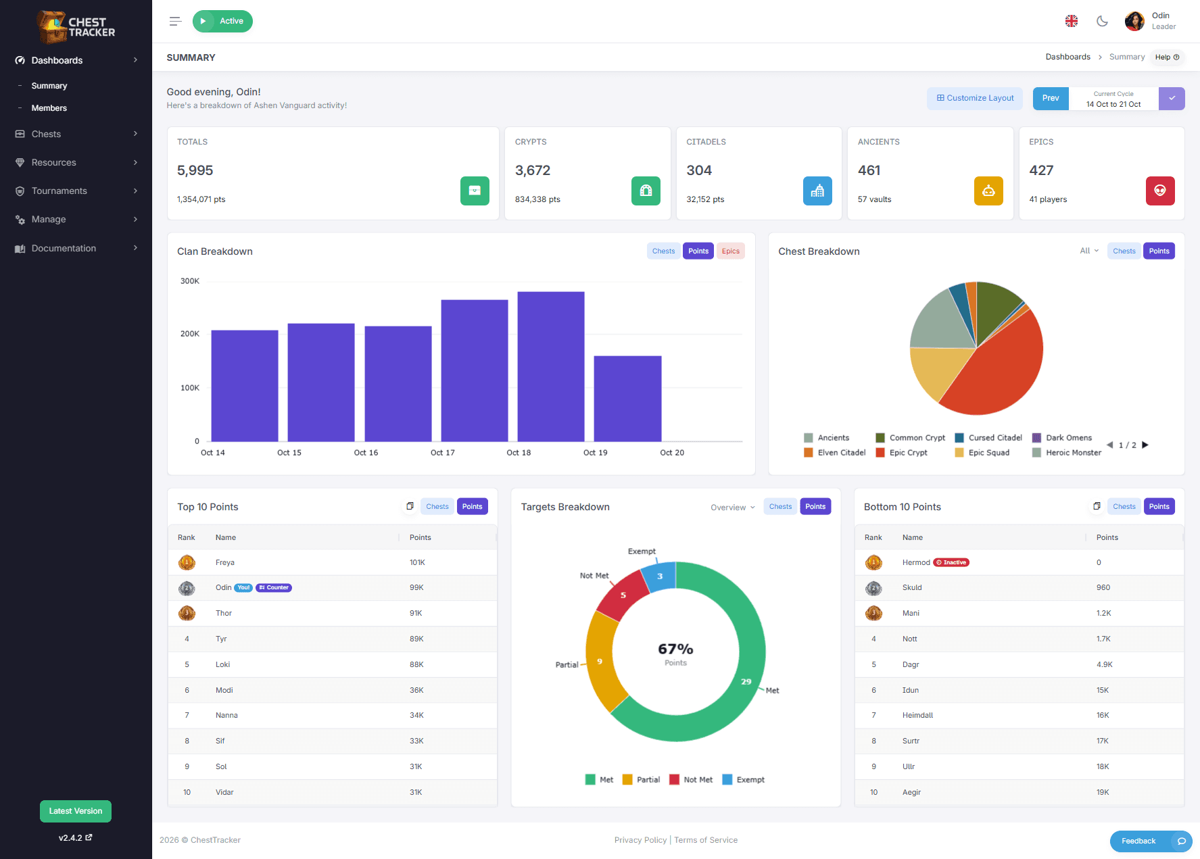Viewport: 1200px width, 859px height.
Task: Toggle dark mode moon icon
Action: (x=1102, y=21)
